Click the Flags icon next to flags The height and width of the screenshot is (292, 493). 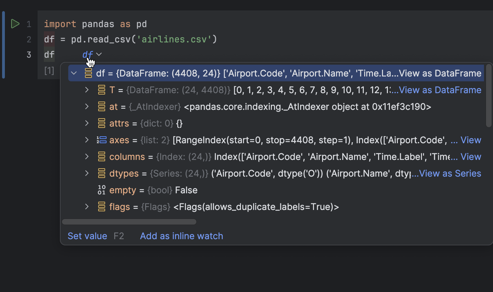click(x=101, y=206)
